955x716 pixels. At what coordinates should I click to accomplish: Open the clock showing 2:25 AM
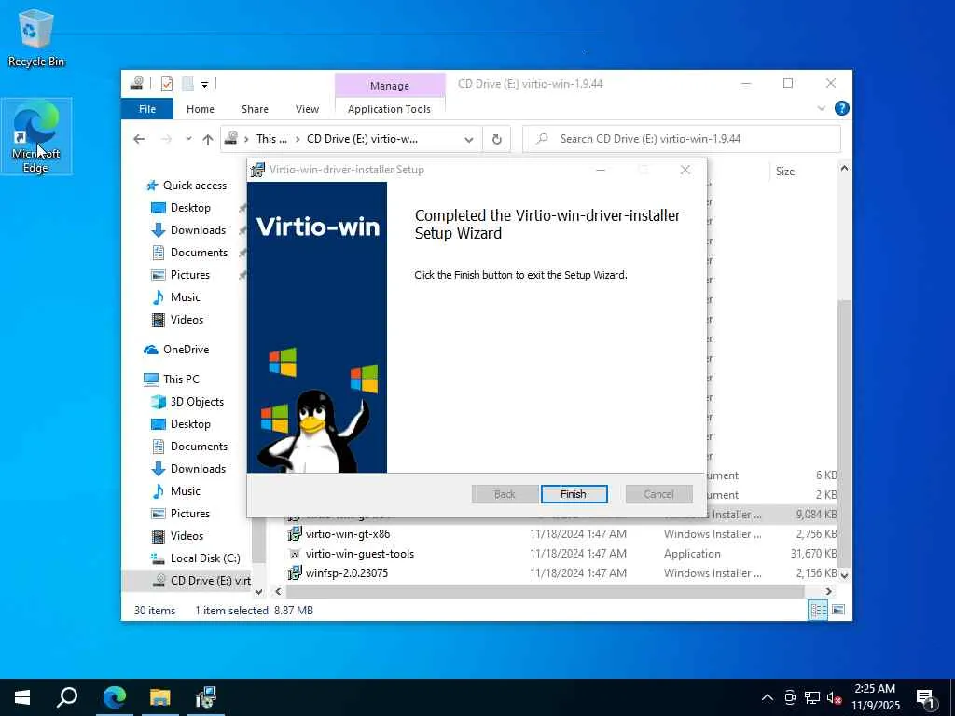pyautogui.click(x=875, y=697)
